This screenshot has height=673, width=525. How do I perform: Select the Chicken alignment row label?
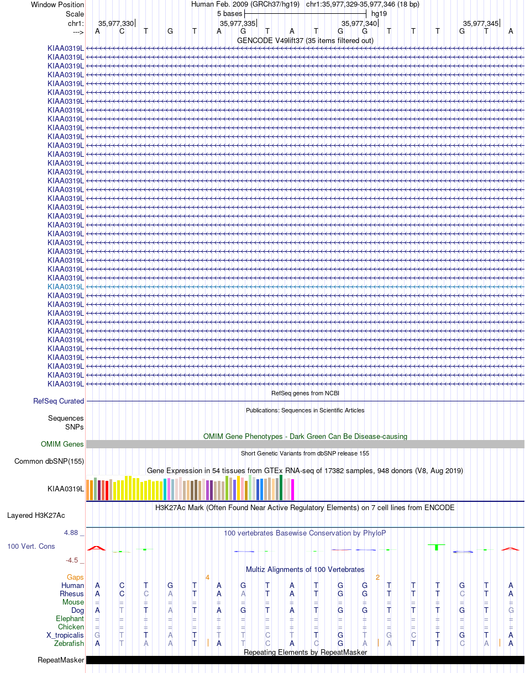(71, 627)
